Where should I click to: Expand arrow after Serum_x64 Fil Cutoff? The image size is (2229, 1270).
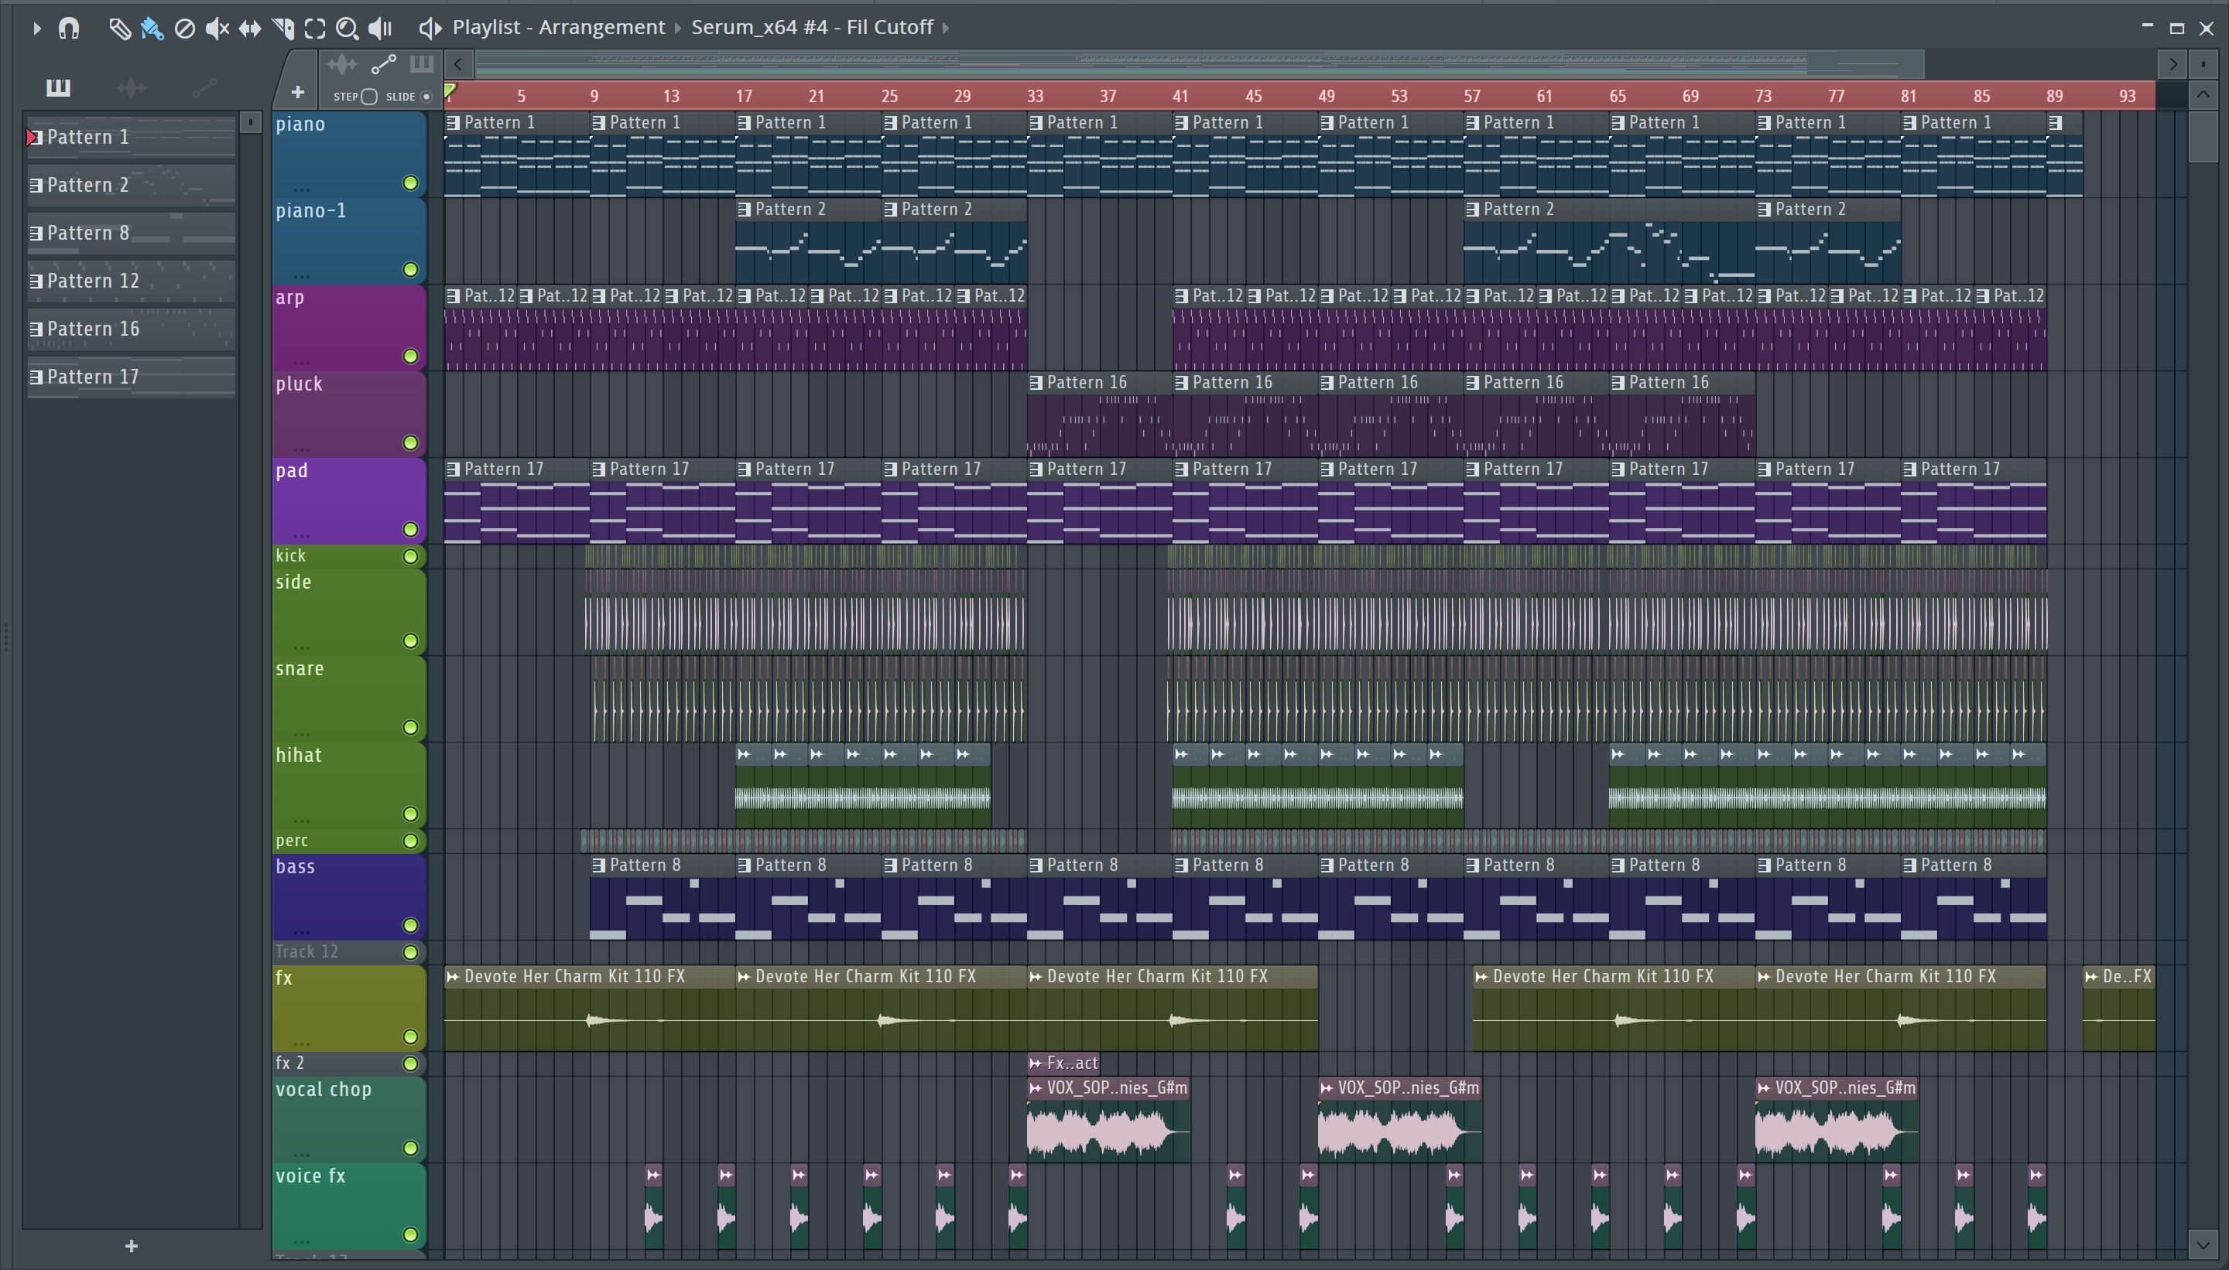tap(946, 28)
